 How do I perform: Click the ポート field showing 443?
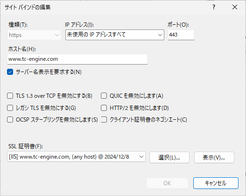coord(181,35)
